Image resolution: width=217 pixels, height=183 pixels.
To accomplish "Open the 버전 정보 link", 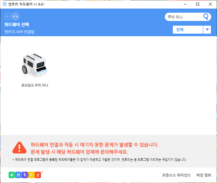I will pyautogui.click(x=204, y=175).
